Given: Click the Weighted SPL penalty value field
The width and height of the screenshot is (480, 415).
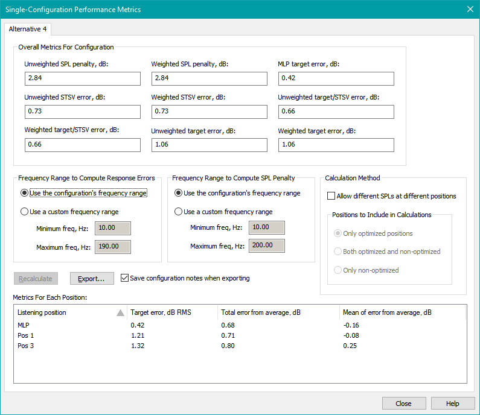Looking at the screenshot, I should tap(210, 78).
